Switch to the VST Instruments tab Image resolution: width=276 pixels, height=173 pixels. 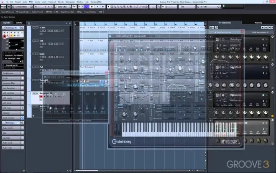point(225,23)
